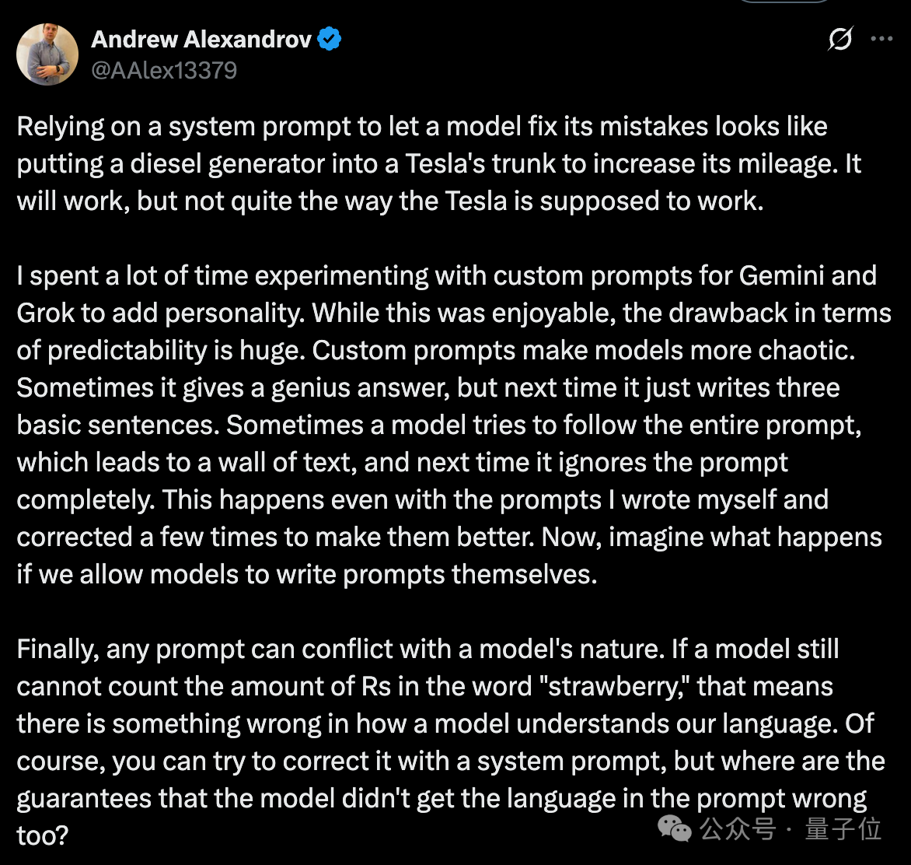This screenshot has height=865, width=911.
Task: Click the 量子位 watermark text
Action: click(x=843, y=828)
